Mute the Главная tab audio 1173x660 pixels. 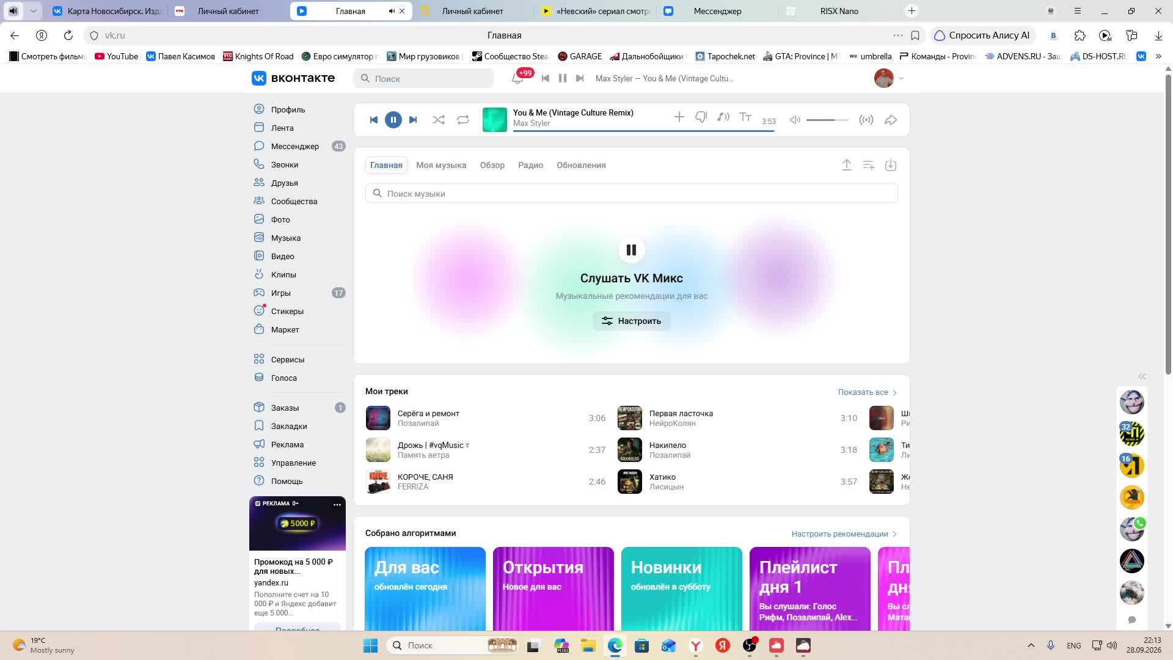[x=392, y=11]
